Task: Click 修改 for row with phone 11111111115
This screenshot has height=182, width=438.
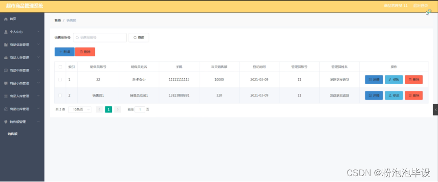Action: point(394,80)
